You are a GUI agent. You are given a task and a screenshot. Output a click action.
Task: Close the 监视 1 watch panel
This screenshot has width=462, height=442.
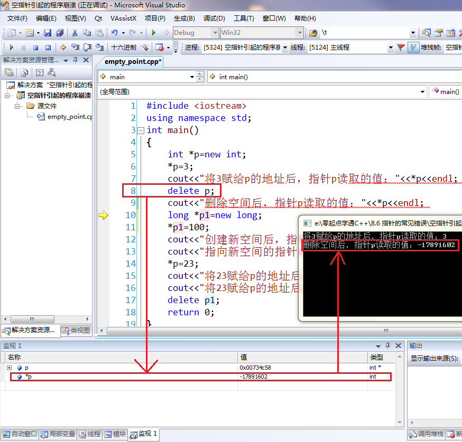399,346
